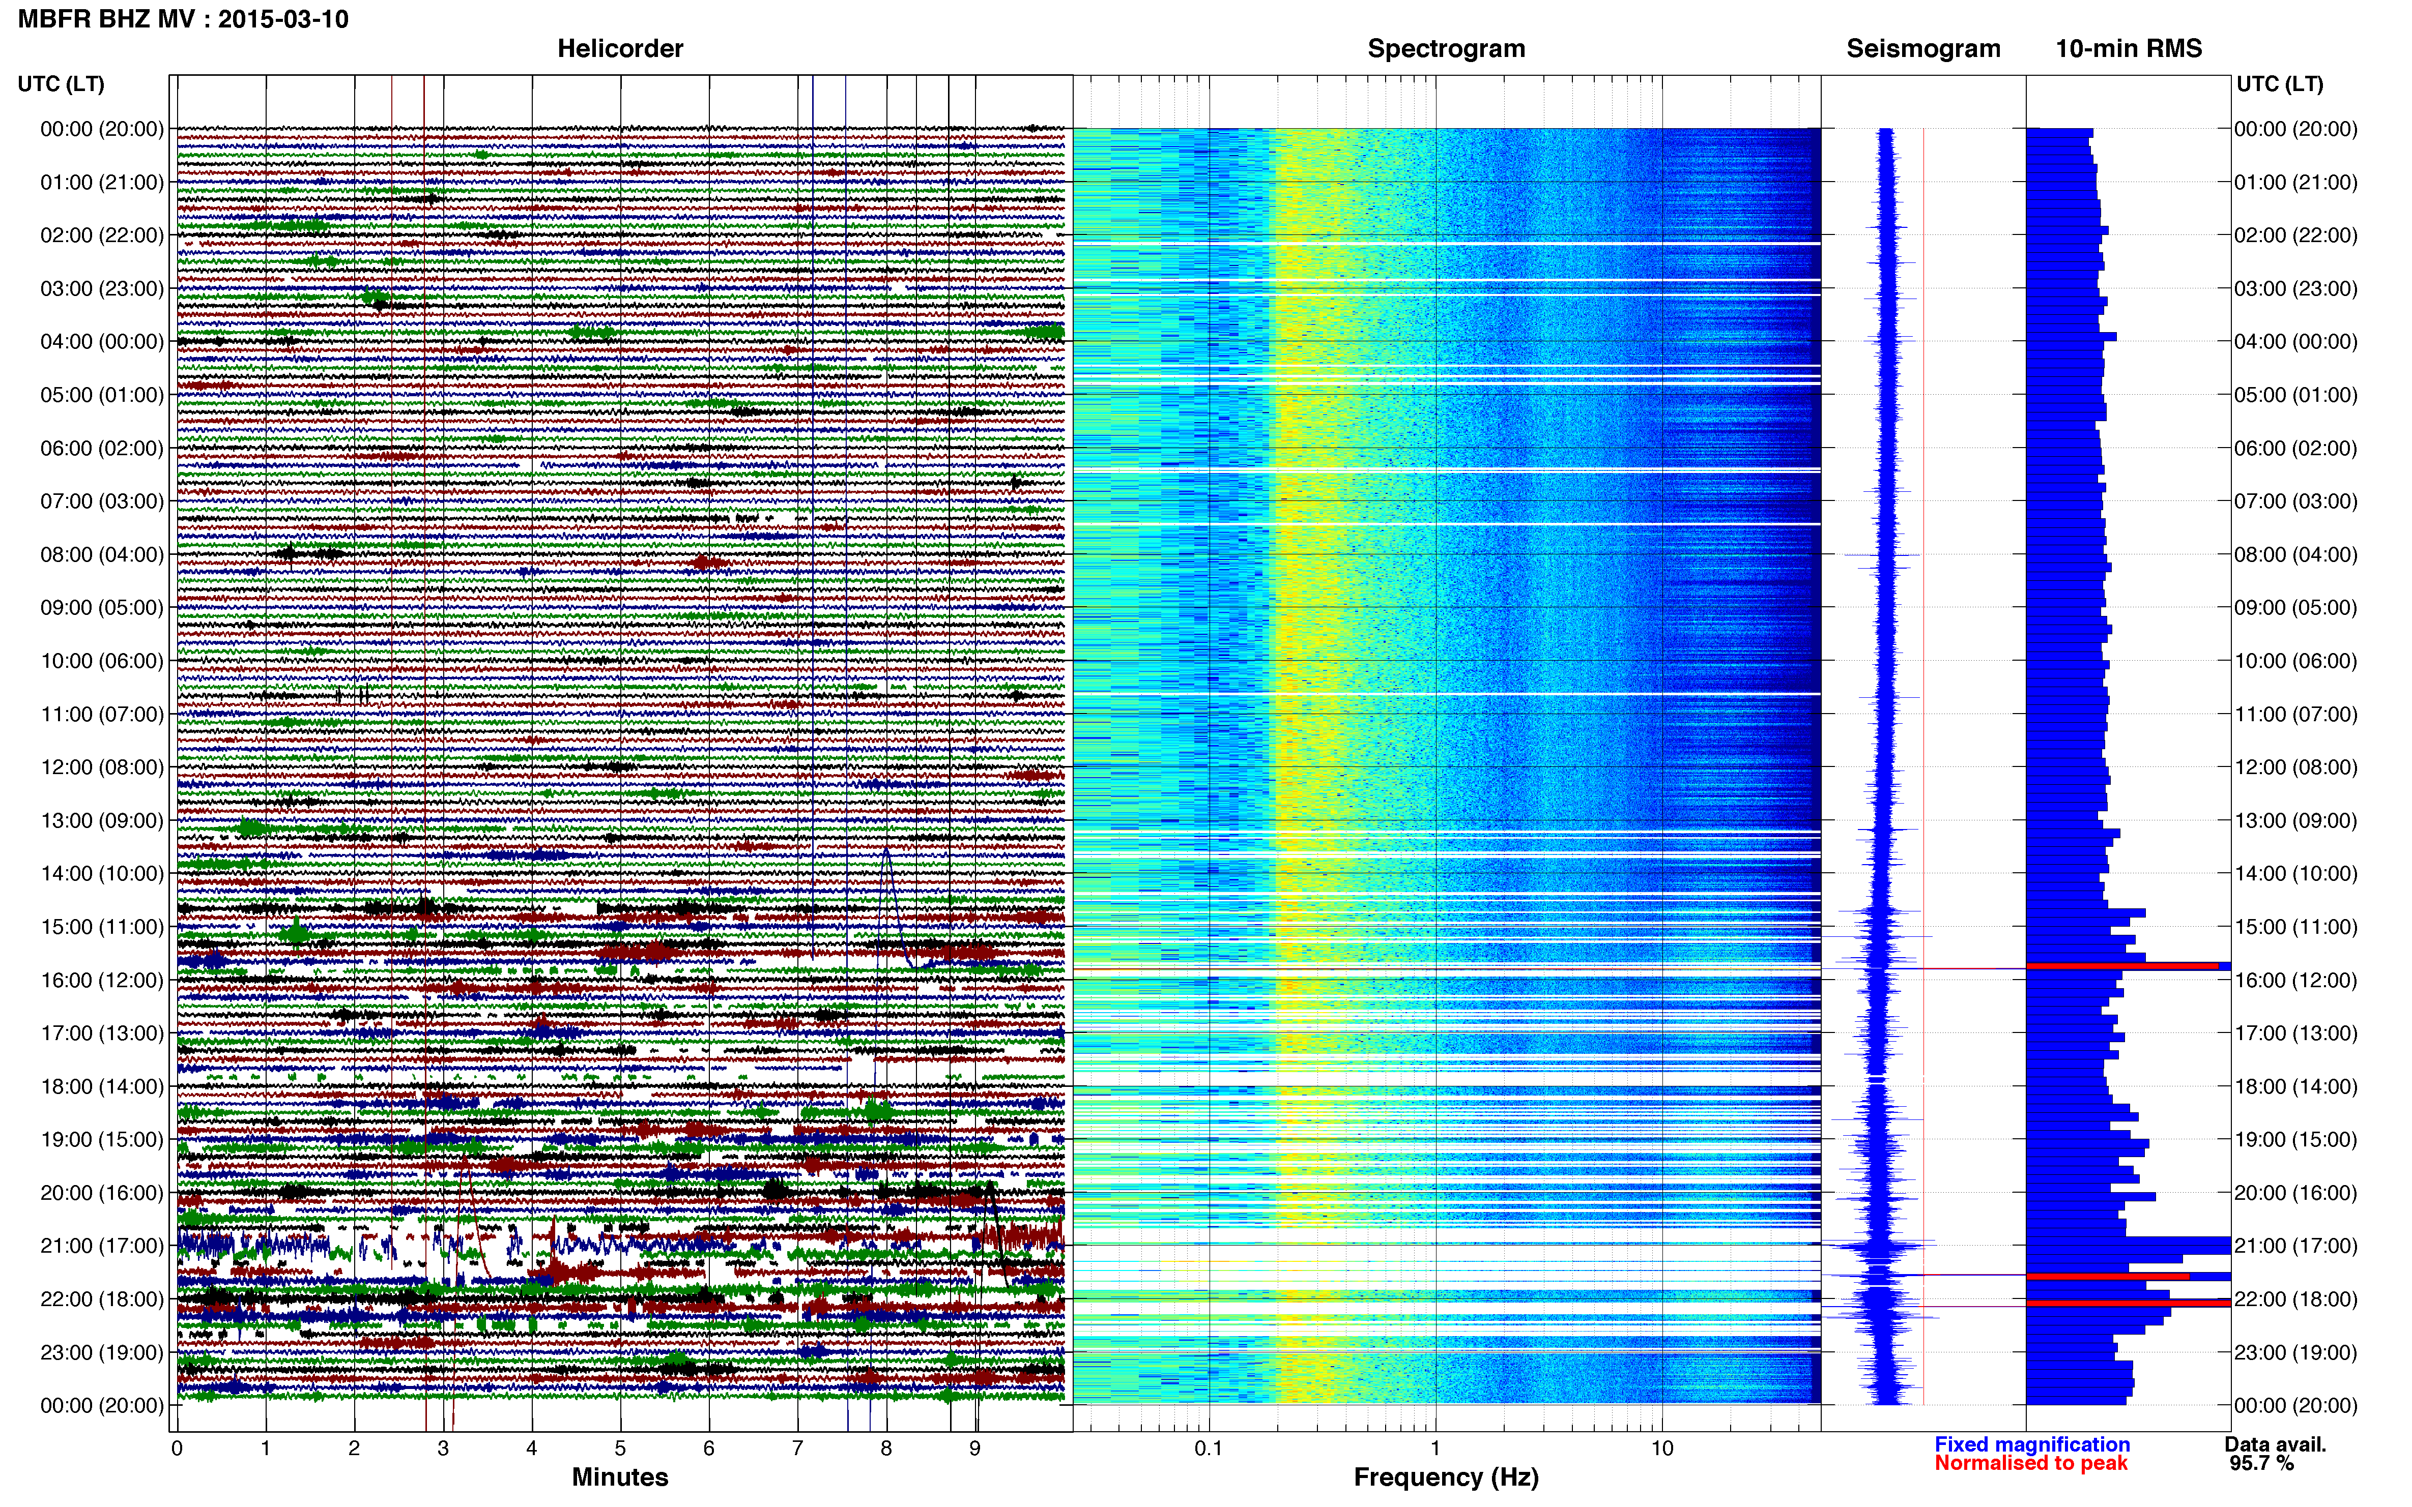This screenshot has width=2412, height=1507.
Task: Click the Frequency (Hz) axis title
Action: click(x=1446, y=1477)
